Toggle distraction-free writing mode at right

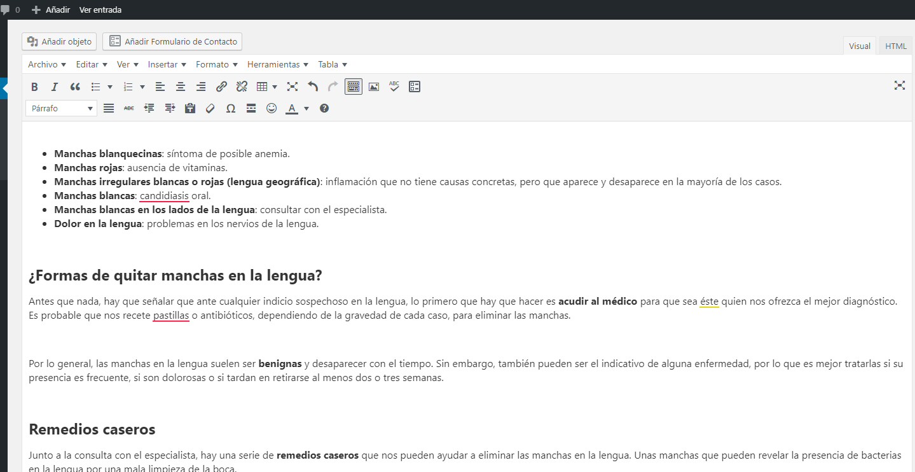900,85
